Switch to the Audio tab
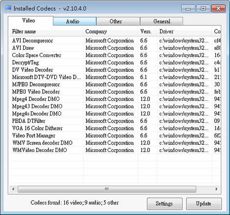 pos(75,21)
